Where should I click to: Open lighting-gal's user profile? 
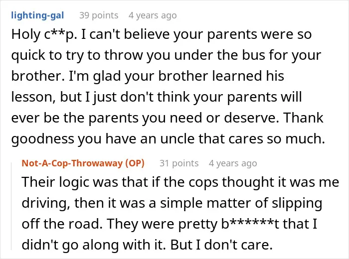(x=37, y=15)
